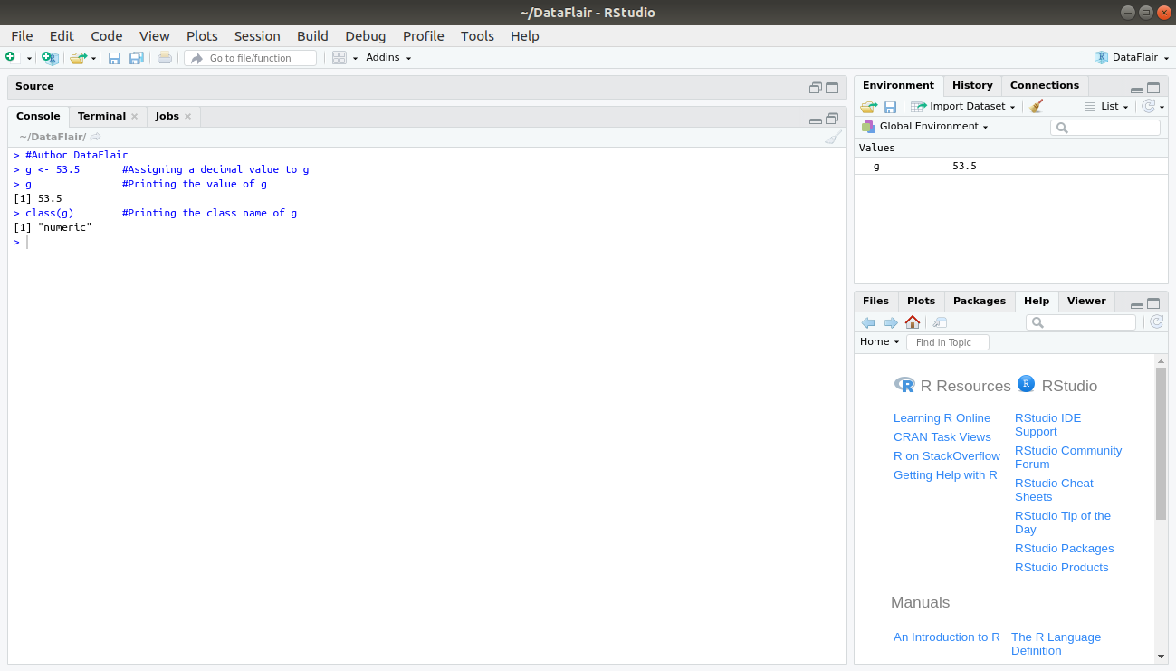The image size is (1176, 671).
Task: Maximize the Source pane
Action: 832,88
